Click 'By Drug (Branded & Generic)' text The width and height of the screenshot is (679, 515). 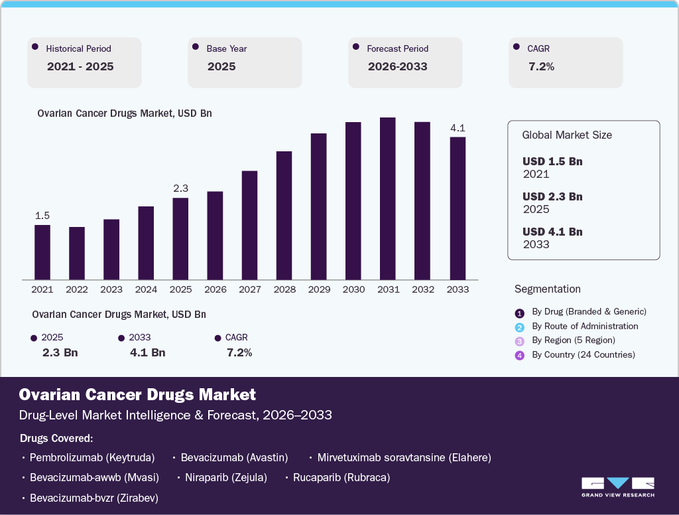pos(589,312)
